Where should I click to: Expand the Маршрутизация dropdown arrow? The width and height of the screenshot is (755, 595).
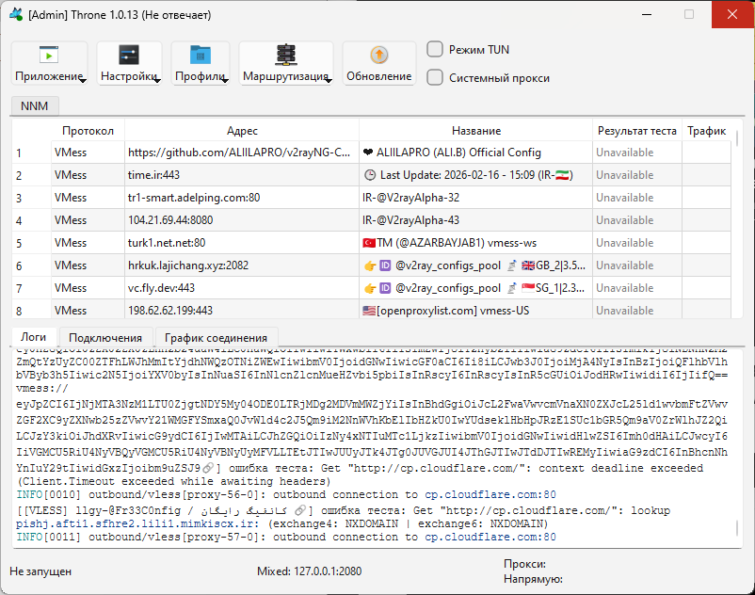point(330,81)
